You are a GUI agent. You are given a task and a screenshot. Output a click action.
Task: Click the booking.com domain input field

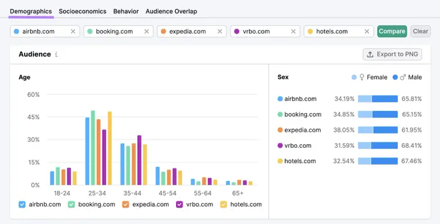click(x=119, y=32)
